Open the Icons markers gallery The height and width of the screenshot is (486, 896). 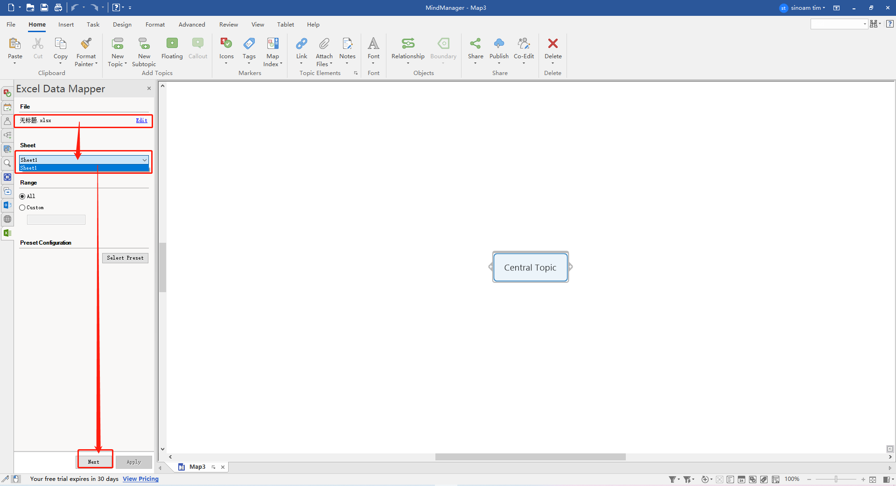point(226,44)
